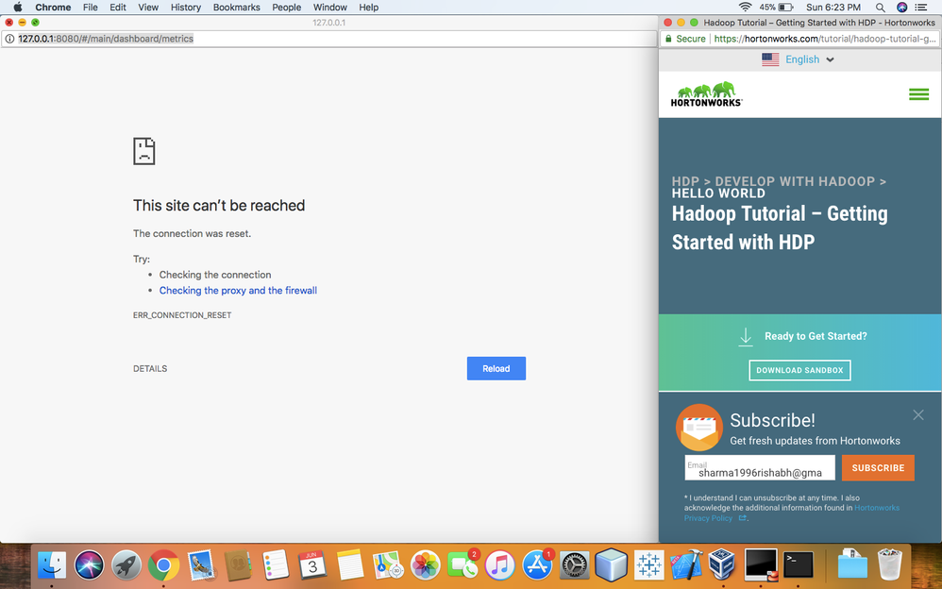Open Terminal in the dock
Viewport: 942px width, 589px height.
coord(799,565)
